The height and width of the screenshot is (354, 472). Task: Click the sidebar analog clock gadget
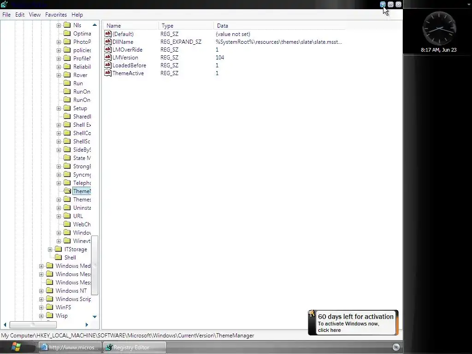coord(439,29)
